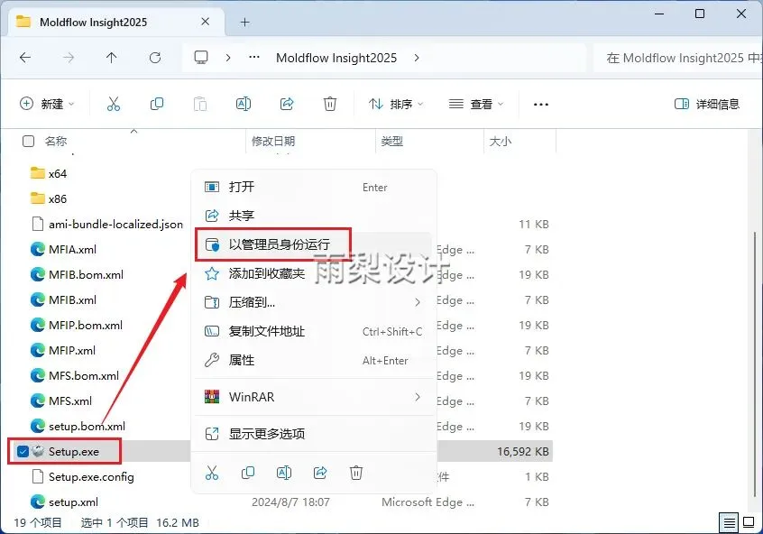Click the search box for Moldflow Insight2025
Viewport: 763px width, 534px height.
[x=678, y=58]
